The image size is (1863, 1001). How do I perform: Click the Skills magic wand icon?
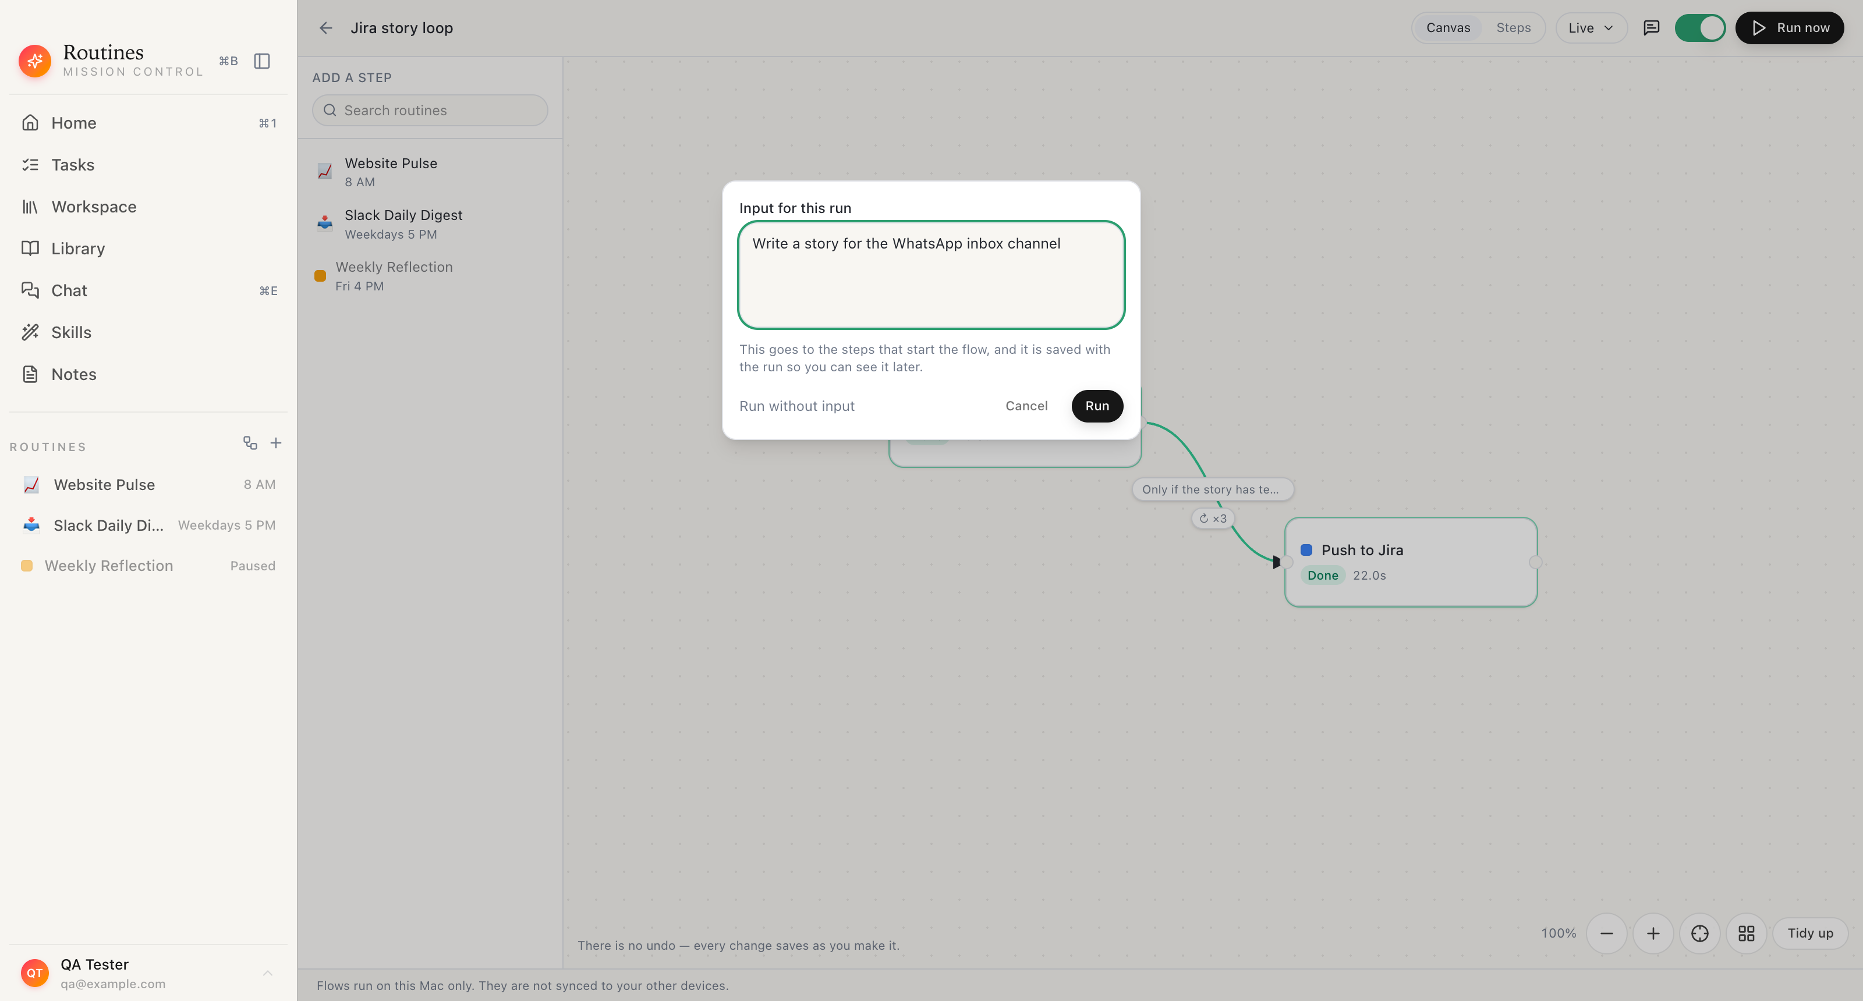30,332
